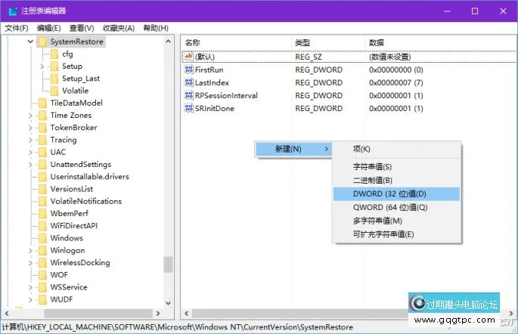Image resolution: width=518 pixels, height=334 pixels.
Task: Expand the Winlogon tree node
Action: [x=30, y=251]
